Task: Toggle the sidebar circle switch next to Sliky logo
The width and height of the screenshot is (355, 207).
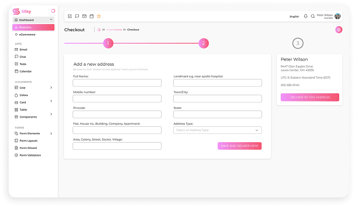Action: [53, 11]
